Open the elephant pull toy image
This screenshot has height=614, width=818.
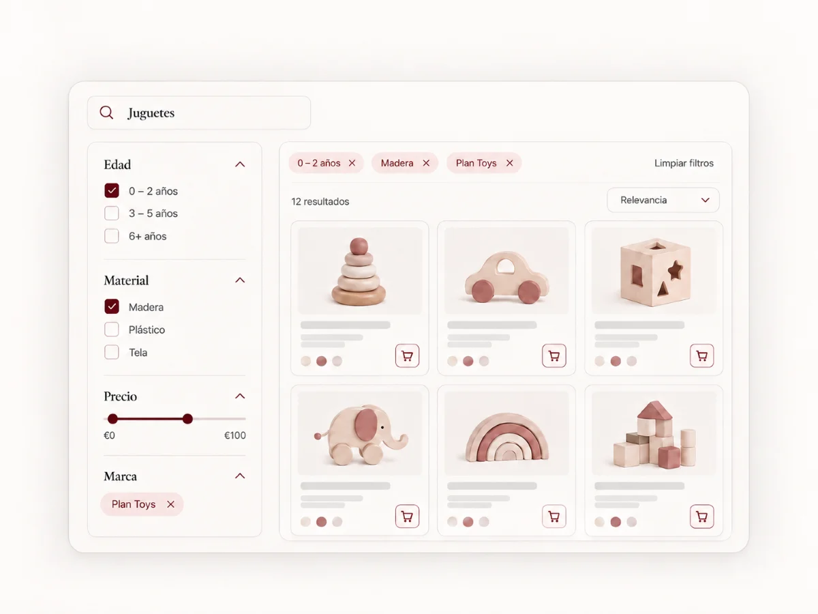pyautogui.click(x=360, y=433)
